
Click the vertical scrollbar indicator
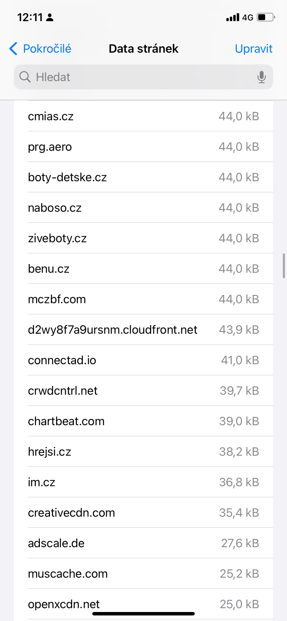pos(284,266)
